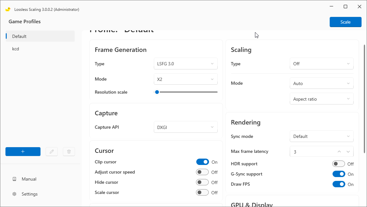Delete profile using the trash icon
The width and height of the screenshot is (367, 207).
69,152
